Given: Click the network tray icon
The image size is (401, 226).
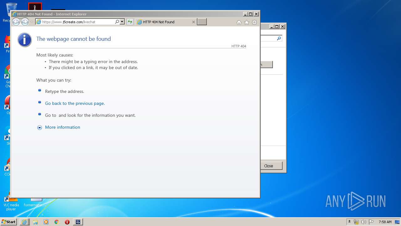Looking at the screenshot, I should (x=356, y=222).
